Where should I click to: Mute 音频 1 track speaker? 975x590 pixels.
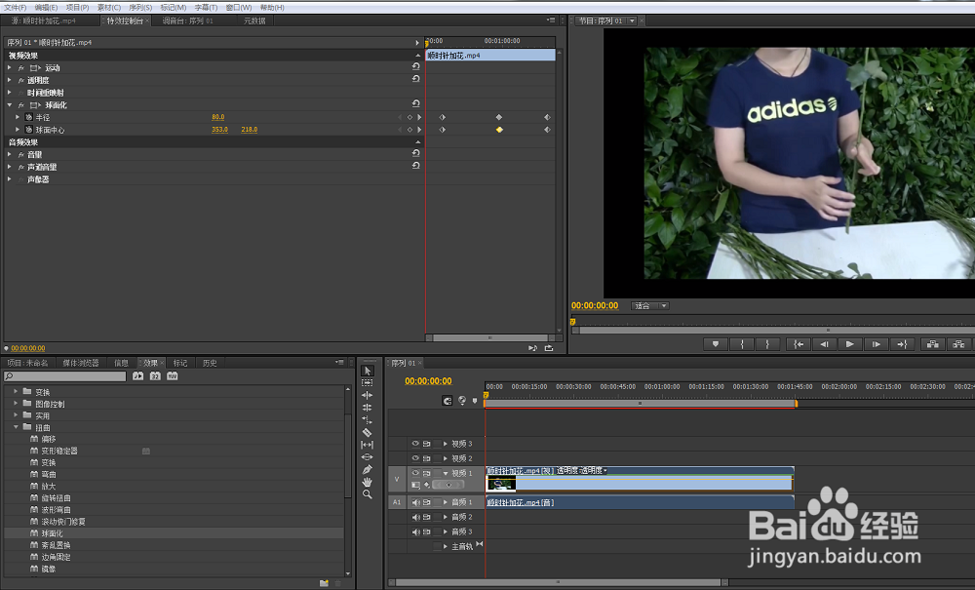tap(415, 502)
